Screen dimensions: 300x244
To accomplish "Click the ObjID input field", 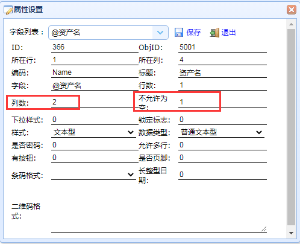I will (x=222, y=47).
